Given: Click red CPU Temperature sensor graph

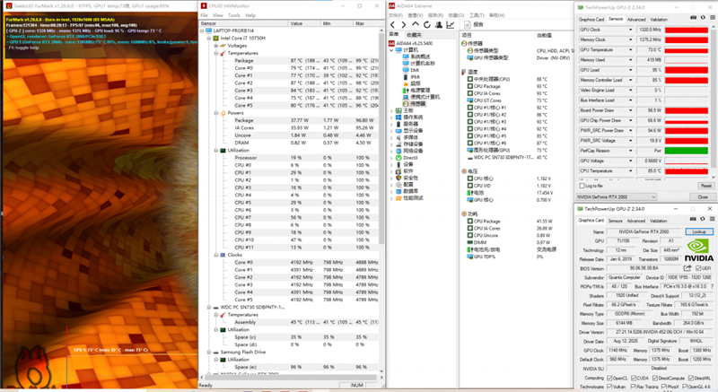Looking at the screenshot, I should point(687,170).
